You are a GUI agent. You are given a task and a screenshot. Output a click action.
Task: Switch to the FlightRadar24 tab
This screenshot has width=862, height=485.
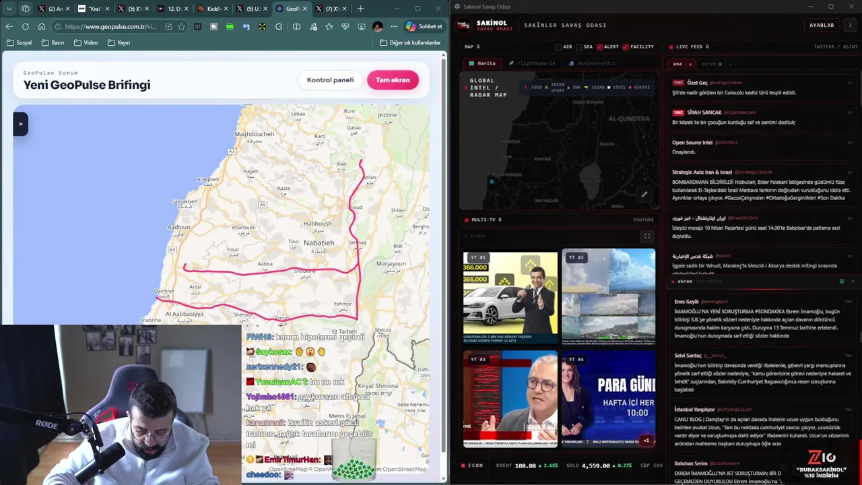(x=532, y=63)
